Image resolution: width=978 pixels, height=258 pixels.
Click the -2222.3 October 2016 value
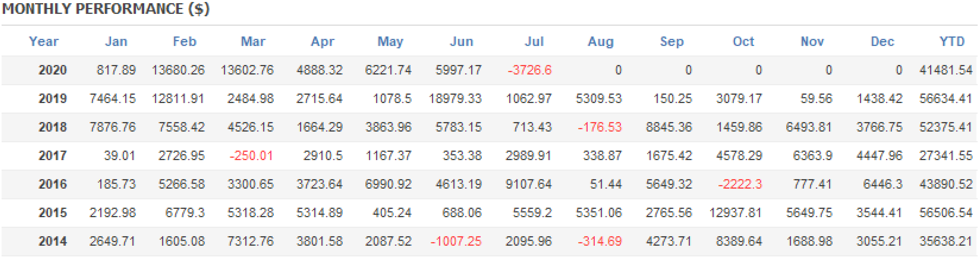pyautogui.click(x=740, y=184)
